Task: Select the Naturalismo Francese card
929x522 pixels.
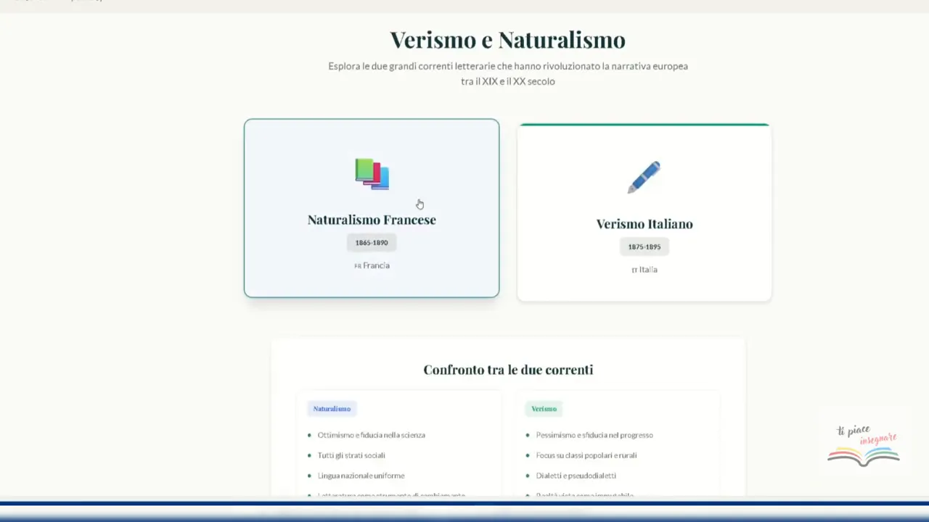Action: point(372,208)
